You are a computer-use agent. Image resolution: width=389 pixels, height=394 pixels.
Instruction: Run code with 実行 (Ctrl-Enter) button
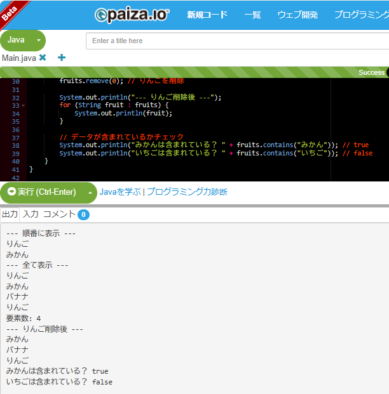click(x=42, y=192)
